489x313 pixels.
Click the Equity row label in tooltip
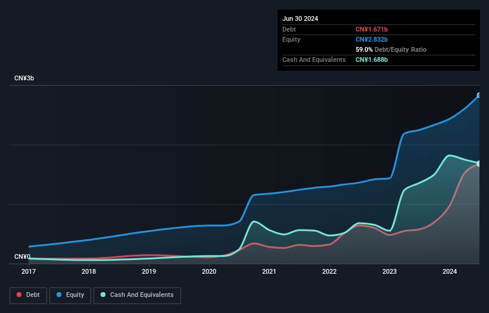(291, 39)
